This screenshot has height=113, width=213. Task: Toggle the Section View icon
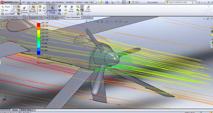pos(98,22)
